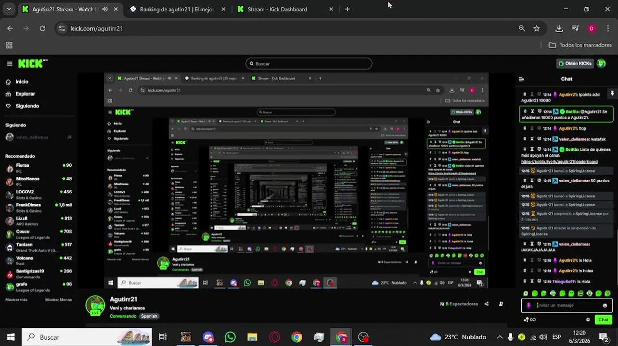Open recommended channel LizzB
618x346 pixels.
click(39, 221)
